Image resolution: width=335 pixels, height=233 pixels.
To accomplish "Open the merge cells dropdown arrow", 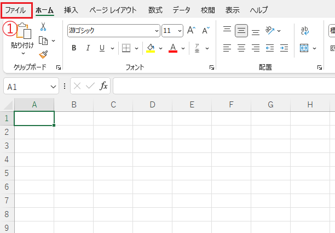I will (315, 48).
